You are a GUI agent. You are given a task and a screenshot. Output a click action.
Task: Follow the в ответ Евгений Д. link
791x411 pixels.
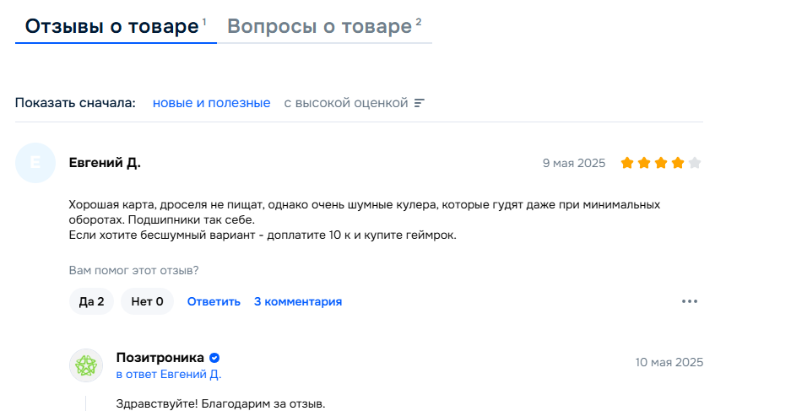pos(169,374)
